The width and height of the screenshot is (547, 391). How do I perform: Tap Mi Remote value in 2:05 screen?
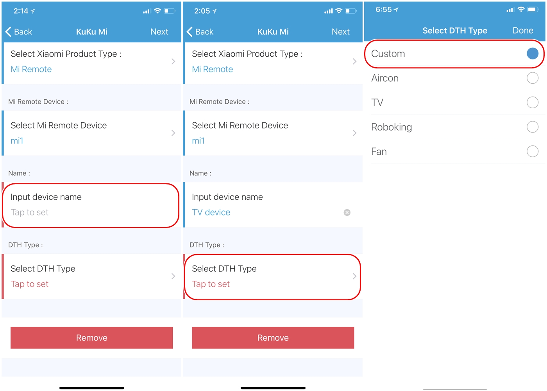pos(213,69)
